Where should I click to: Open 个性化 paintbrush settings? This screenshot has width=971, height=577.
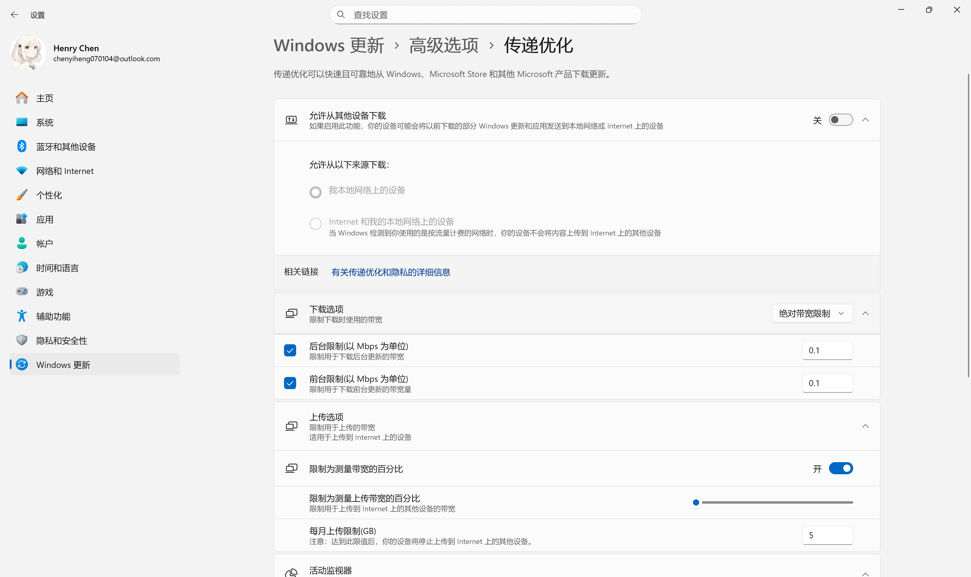pyautogui.click(x=49, y=195)
